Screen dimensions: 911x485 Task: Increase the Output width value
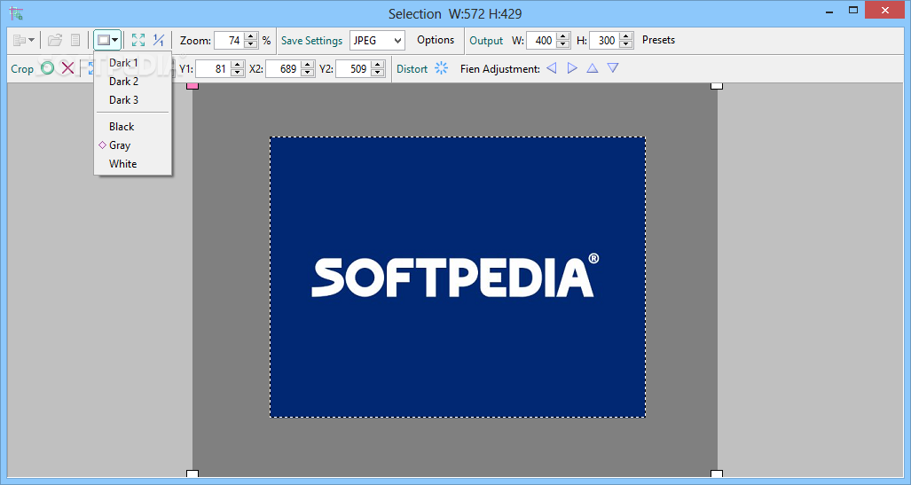(563, 36)
